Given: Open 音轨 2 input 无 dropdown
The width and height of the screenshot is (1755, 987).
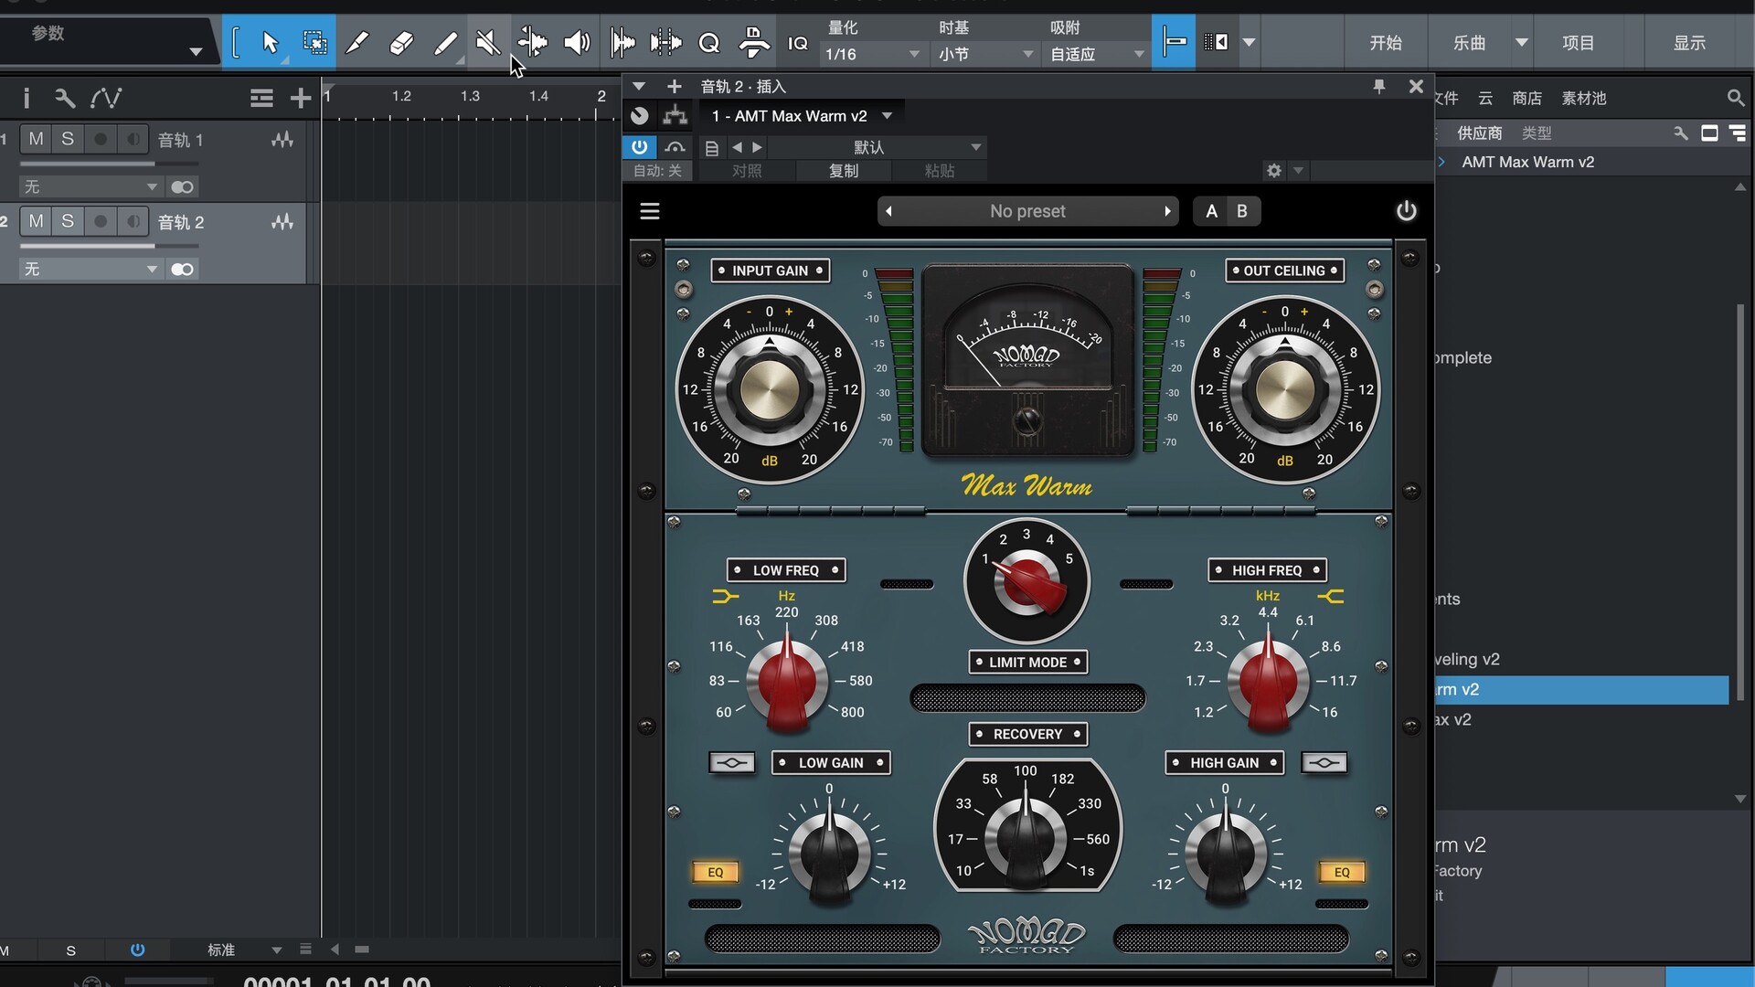Looking at the screenshot, I should (x=90, y=269).
